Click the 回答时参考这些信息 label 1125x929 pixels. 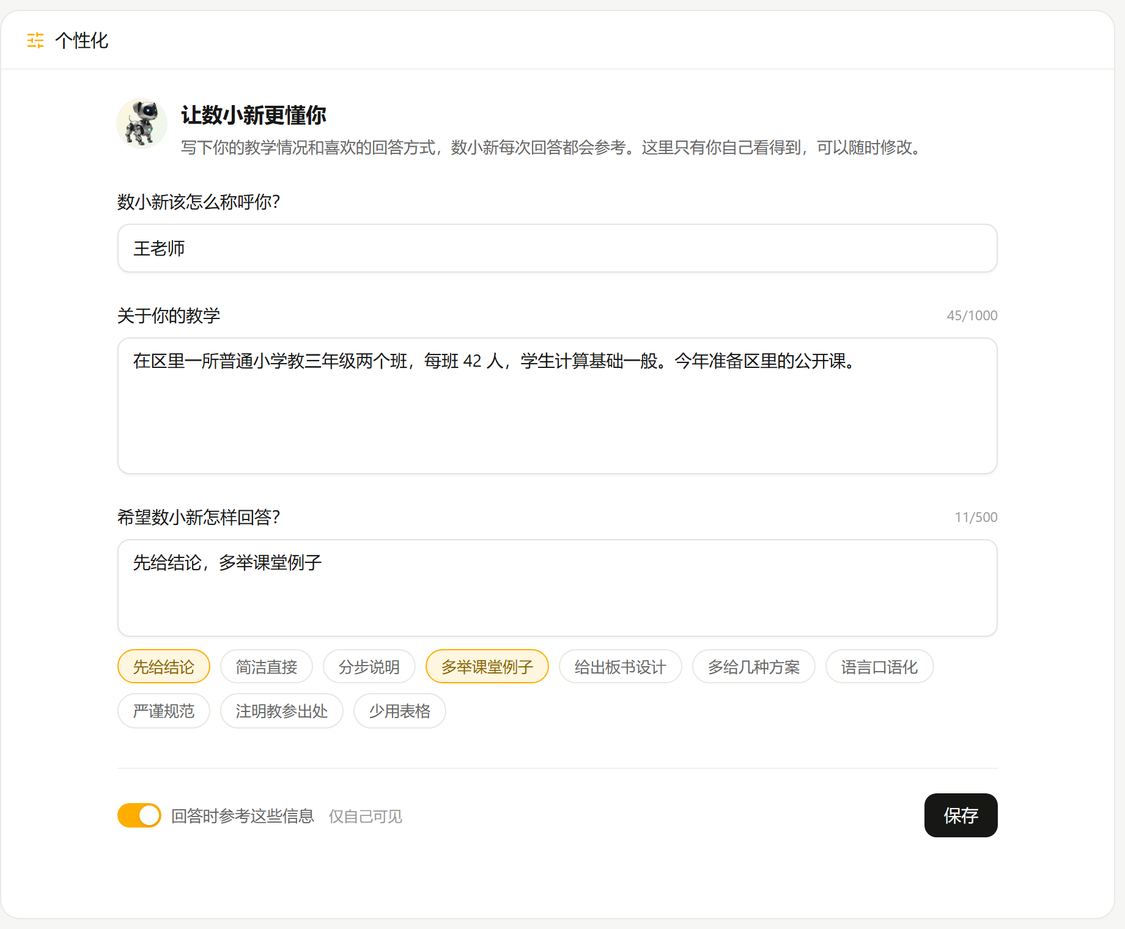[243, 816]
